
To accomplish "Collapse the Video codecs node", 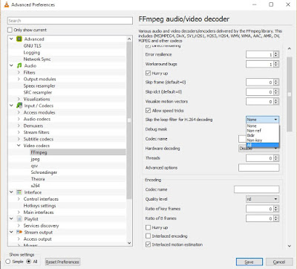I will pos(19,146).
